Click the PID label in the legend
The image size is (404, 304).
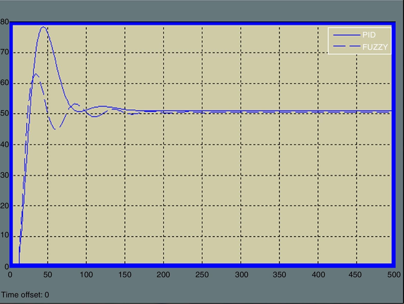(x=369, y=35)
